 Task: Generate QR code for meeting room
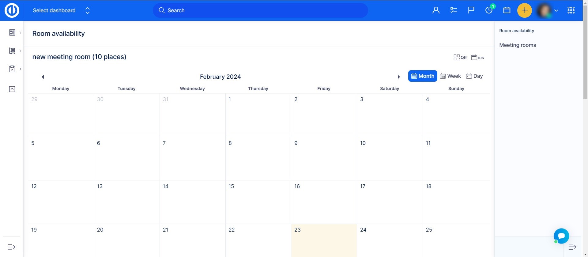tap(460, 58)
